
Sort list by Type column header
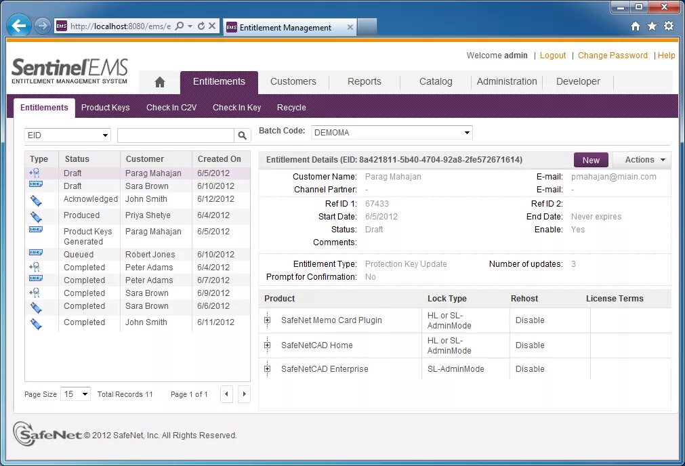(x=39, y=159)
